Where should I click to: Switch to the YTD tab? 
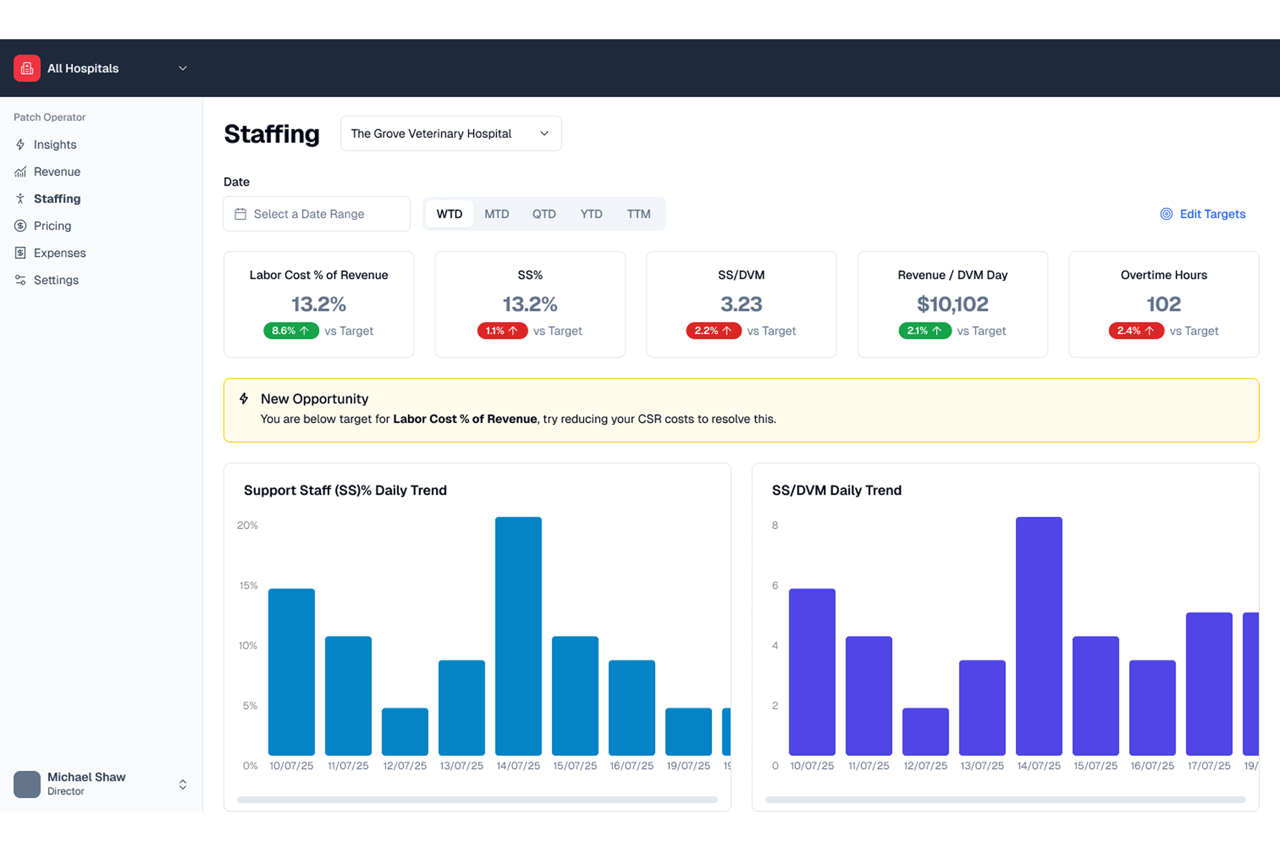[591, 213]
